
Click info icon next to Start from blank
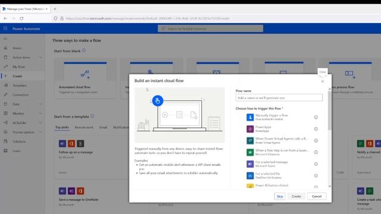coord(84,51)
